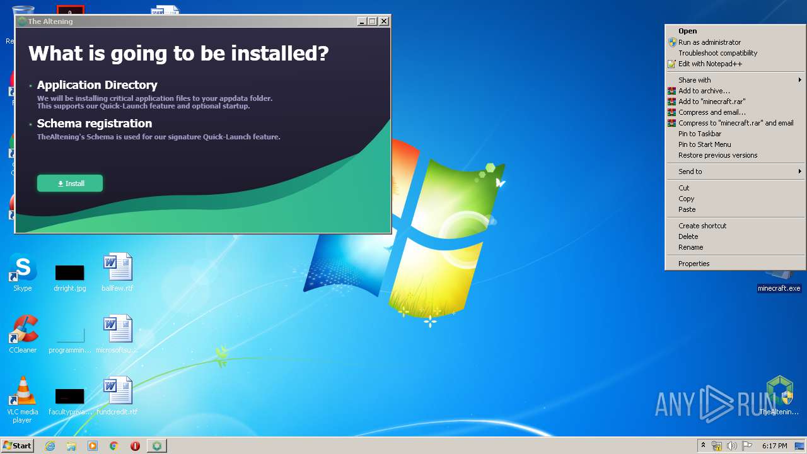Select Pin to Start Menu
Image resolution: width=807 pixels, height=454 pixels.
(x=735, y=144)
